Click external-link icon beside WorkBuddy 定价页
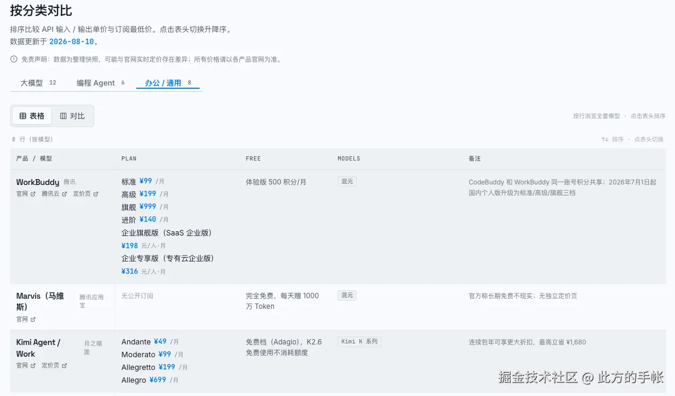The width and height of the screenshot is (675, 396). [96, 194]
